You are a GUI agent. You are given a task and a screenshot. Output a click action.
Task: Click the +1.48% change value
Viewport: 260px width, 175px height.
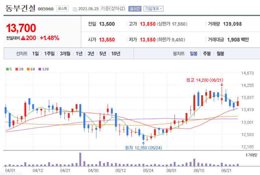50,38
